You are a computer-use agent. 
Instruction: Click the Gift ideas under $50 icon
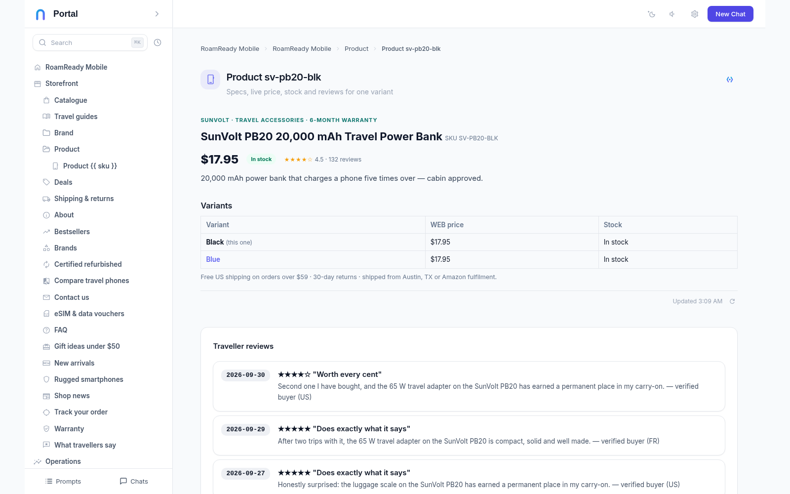click(x=46, y=347)
